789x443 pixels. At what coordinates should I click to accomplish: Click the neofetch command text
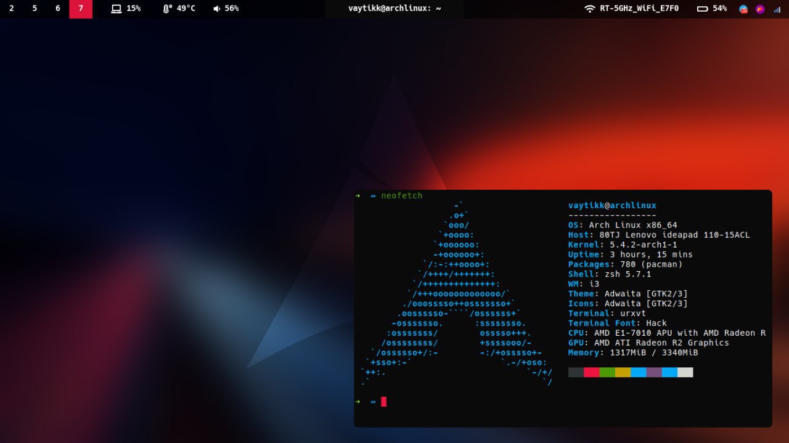point(402,196)
